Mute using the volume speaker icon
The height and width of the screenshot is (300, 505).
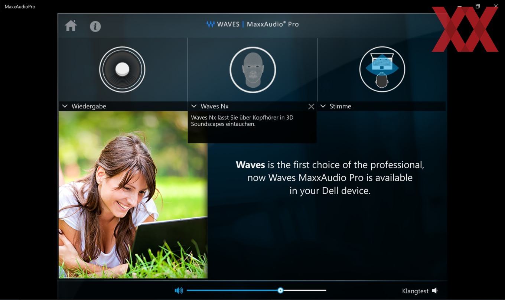tap(179, 290)
